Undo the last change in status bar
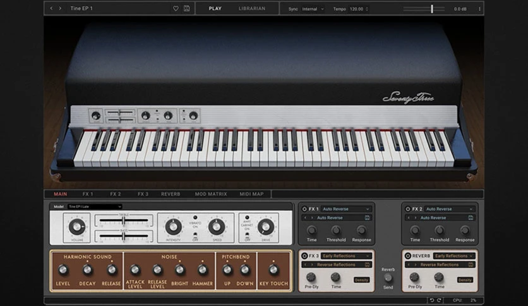 (x=432, y=300)
